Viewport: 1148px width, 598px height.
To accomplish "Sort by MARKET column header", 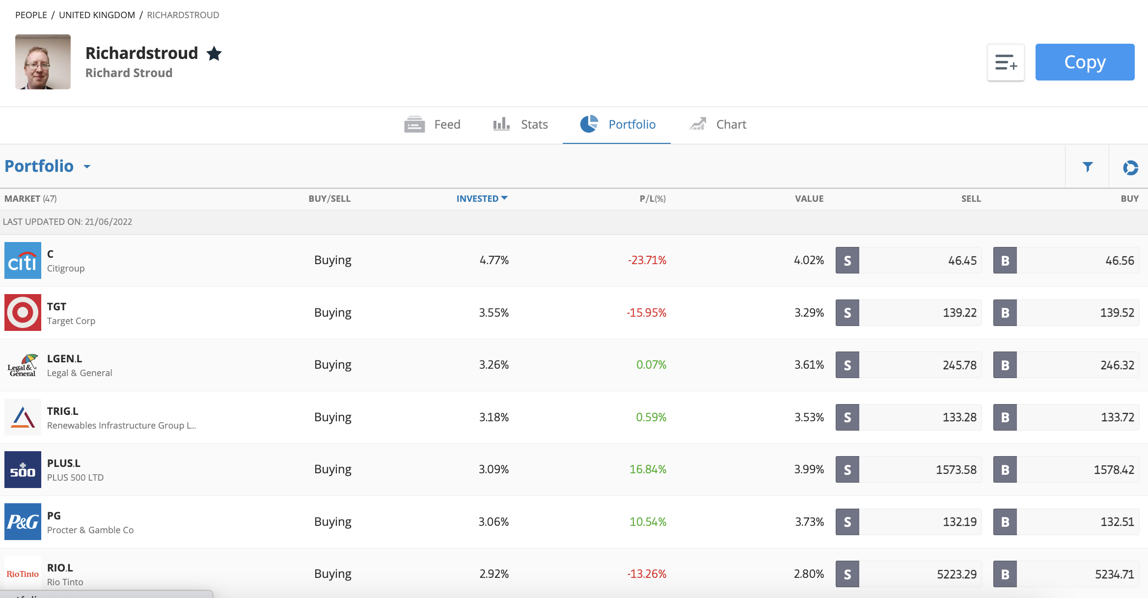I will pyautogui.click(x=30, y=199).
